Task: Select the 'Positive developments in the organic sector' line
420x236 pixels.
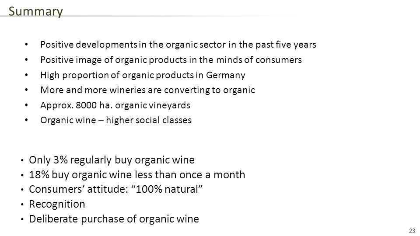Action: click(x=178, y=45)
